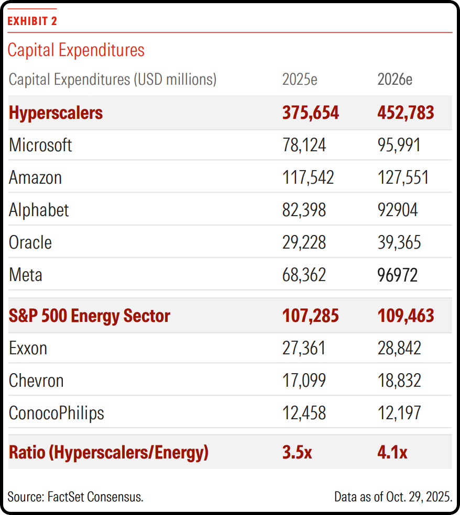Select the Capital Expenditures title

pos(76,50)
